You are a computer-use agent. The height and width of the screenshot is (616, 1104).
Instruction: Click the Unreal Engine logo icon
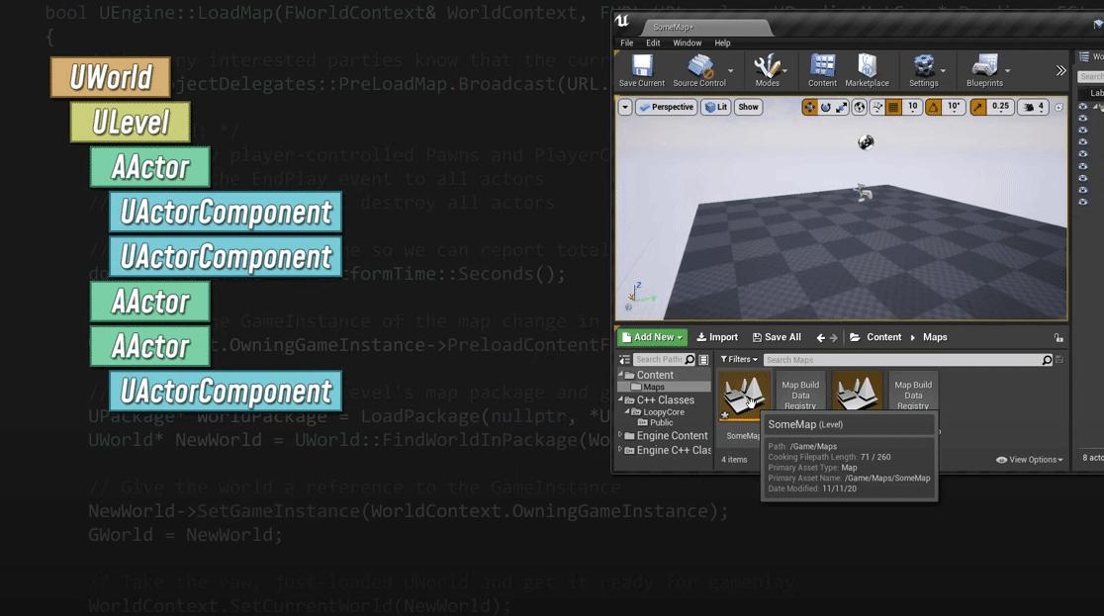point(622,21)
